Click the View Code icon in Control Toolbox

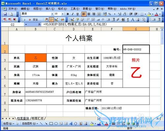[x=82, y=20]
